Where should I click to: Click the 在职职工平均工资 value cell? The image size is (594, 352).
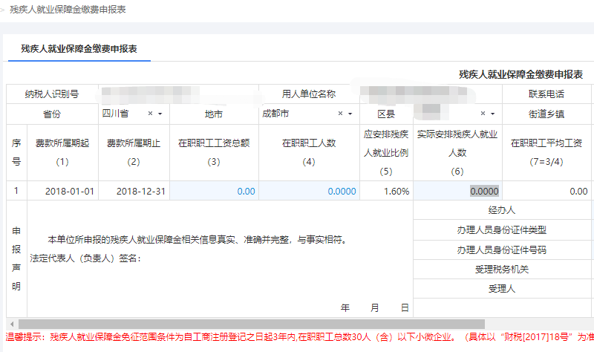(x=547, y=191)
